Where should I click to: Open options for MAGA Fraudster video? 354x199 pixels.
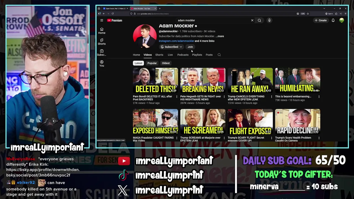click(177, 138)
